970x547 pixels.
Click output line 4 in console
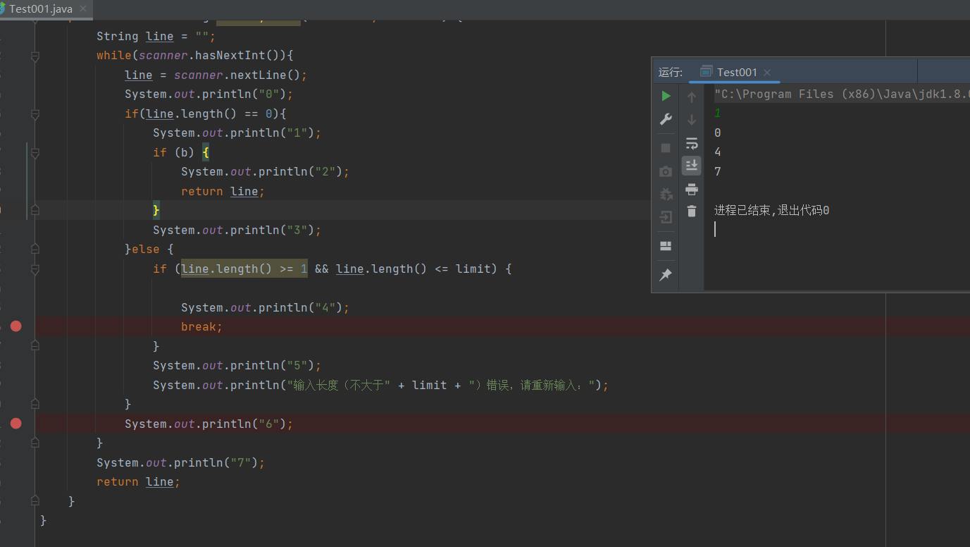tap(717, 152)
